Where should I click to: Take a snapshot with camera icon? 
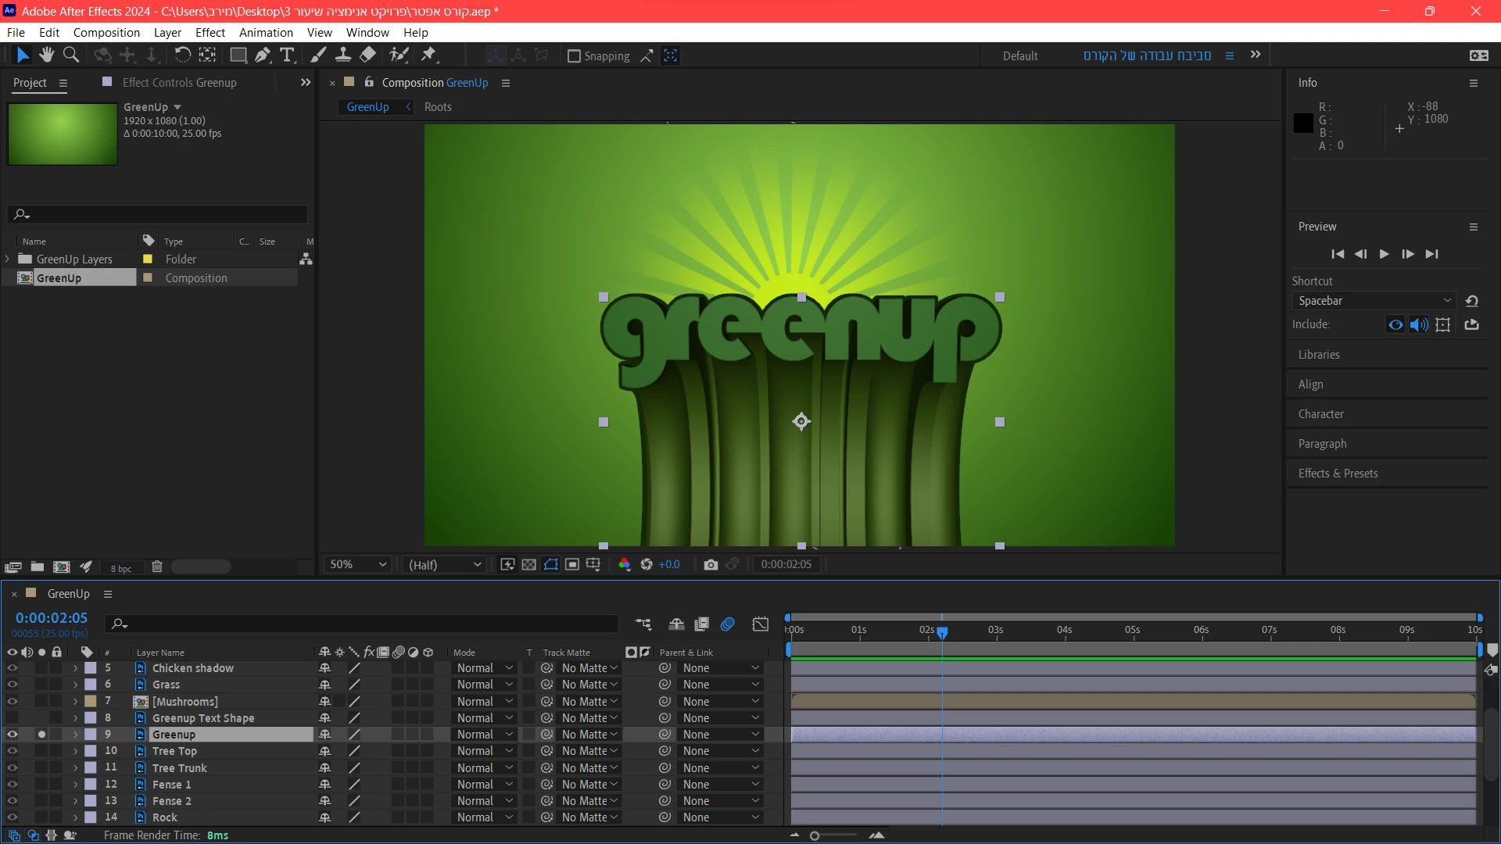710,565
